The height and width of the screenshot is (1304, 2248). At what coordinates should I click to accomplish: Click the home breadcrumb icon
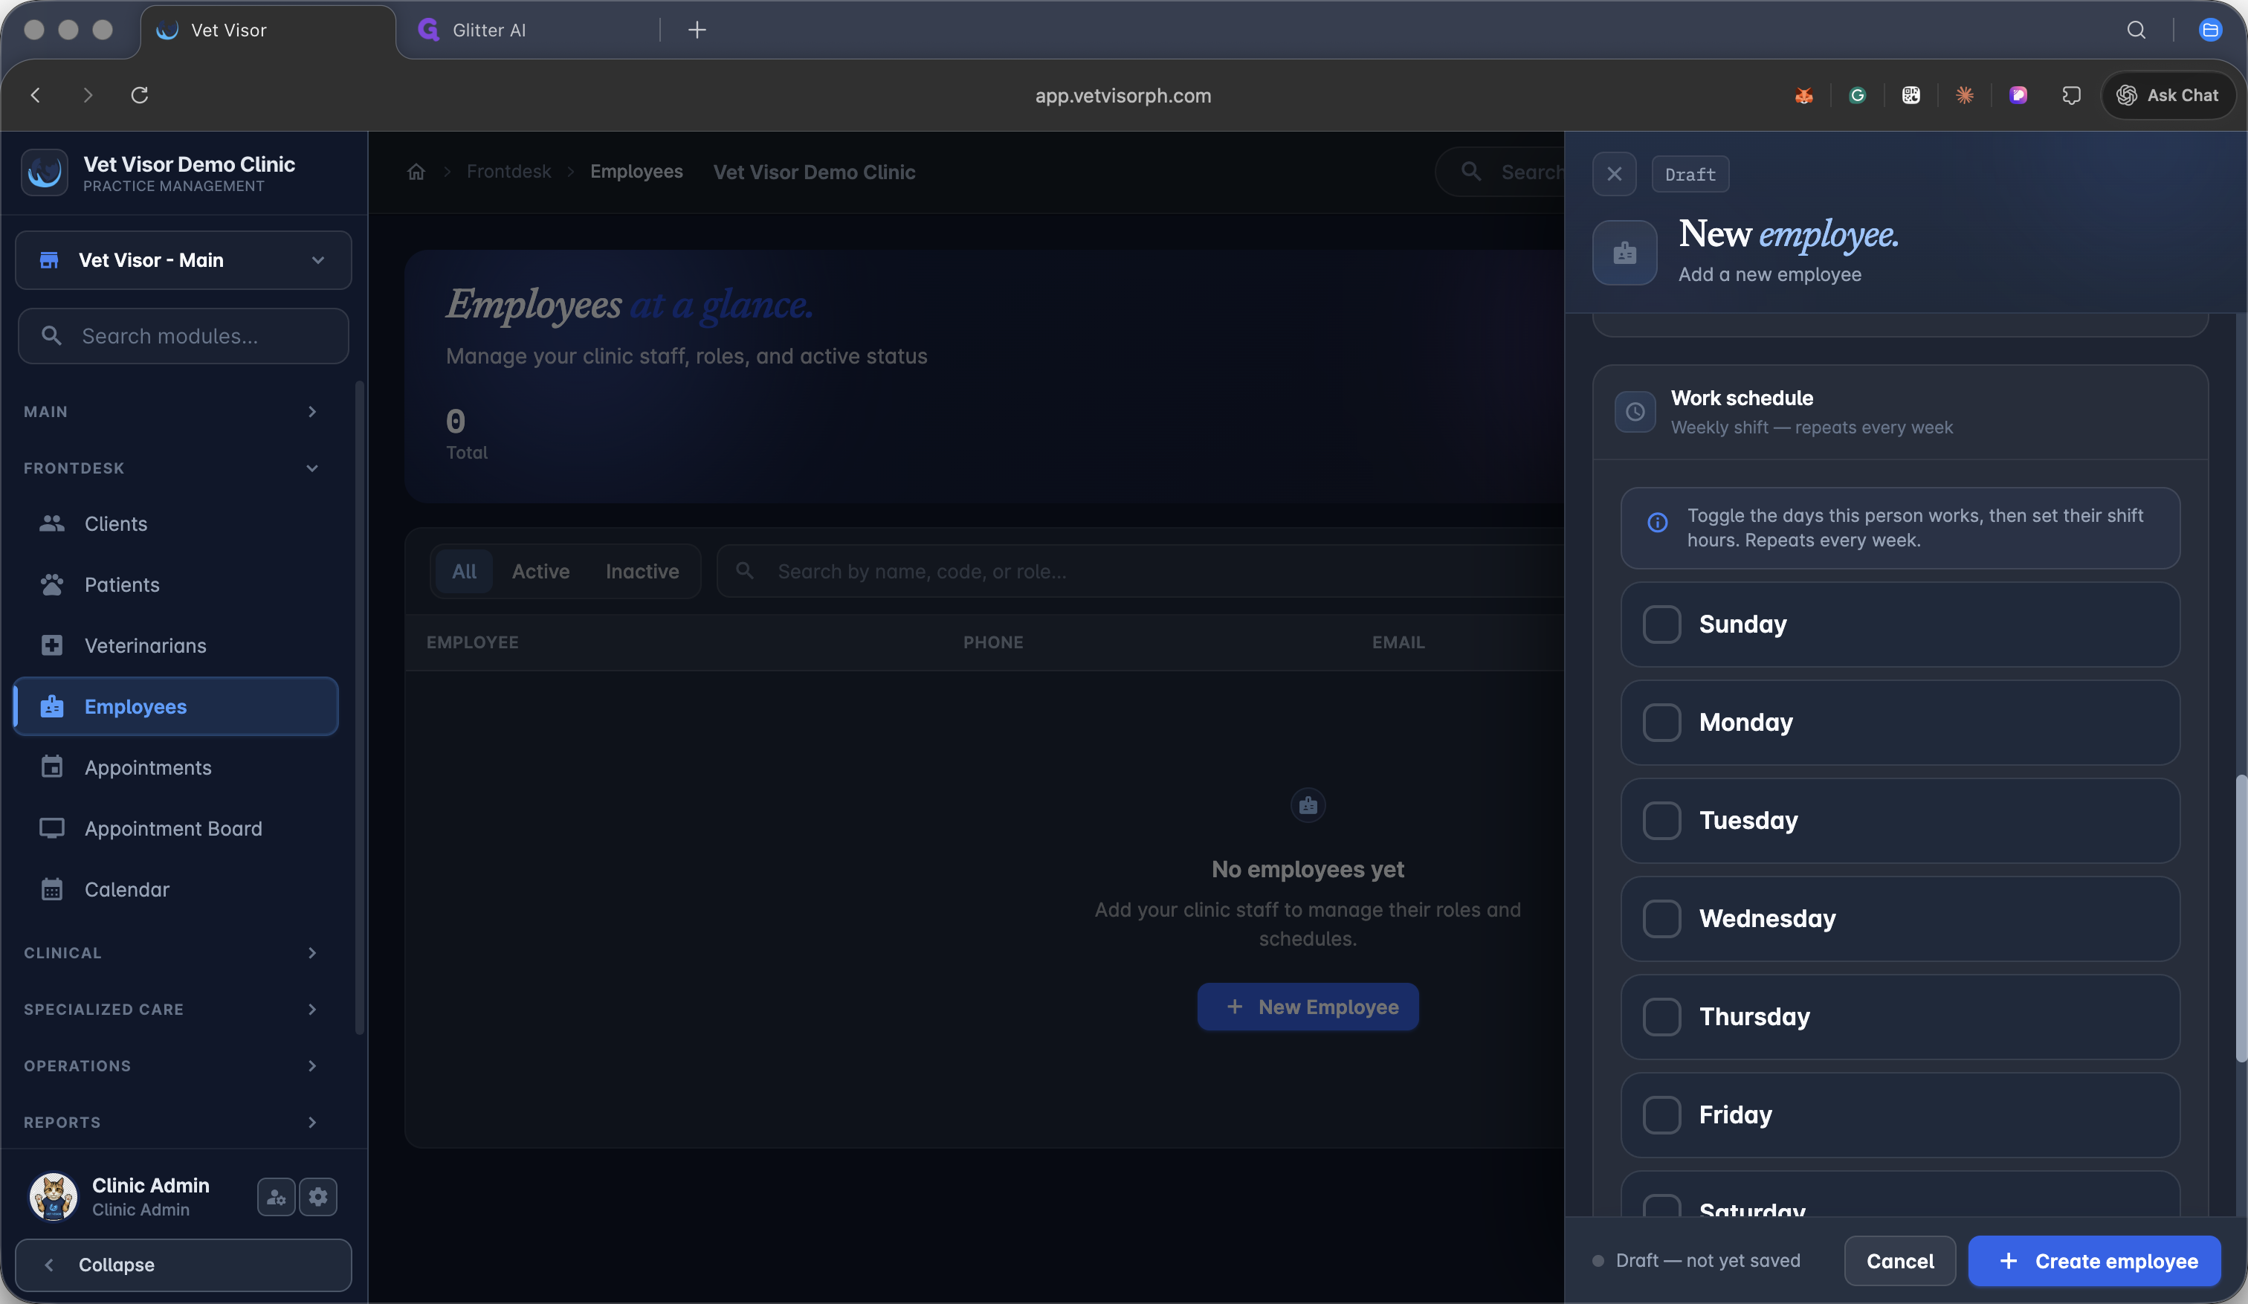416,171
